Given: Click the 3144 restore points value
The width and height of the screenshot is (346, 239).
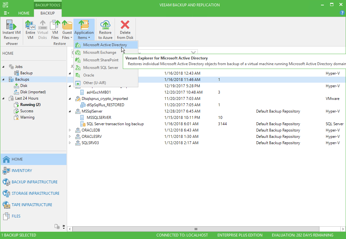Looking at the screenshot, I should (x=222, y=124).
